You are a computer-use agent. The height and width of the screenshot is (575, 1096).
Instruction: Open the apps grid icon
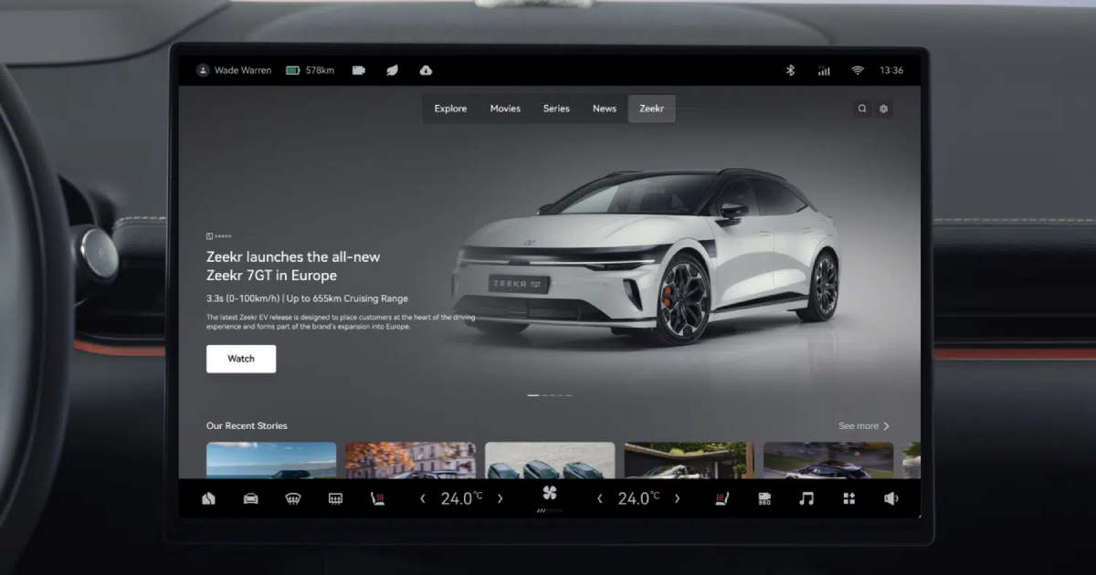pos(849,498)
